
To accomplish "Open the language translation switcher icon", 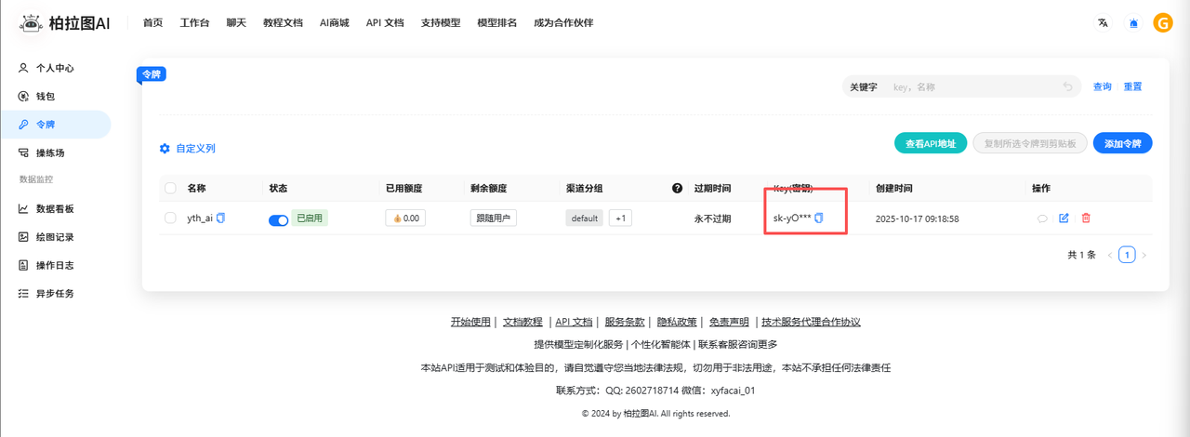I will point(1103,23).
